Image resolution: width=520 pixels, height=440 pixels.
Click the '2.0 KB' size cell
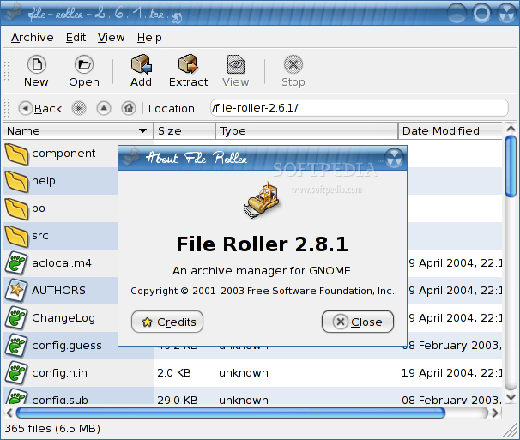coord(174,373)
